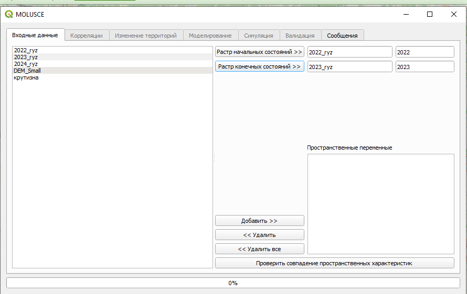467x294 pixels.
Task: Click the MOLUSCE QGIS logo icon
Action: pos(8,14)
